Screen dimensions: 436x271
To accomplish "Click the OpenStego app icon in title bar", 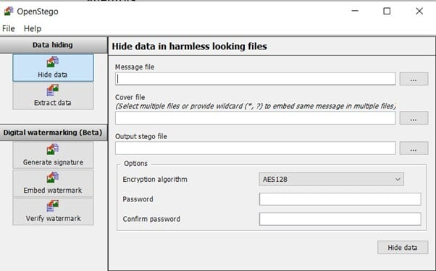I will [9, 11].
